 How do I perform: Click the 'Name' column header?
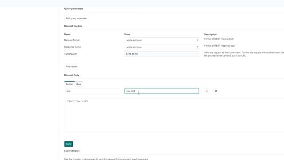click(67, 35)
